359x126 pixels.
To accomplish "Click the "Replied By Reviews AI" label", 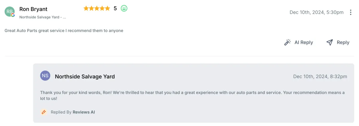I will click(73, 112).
